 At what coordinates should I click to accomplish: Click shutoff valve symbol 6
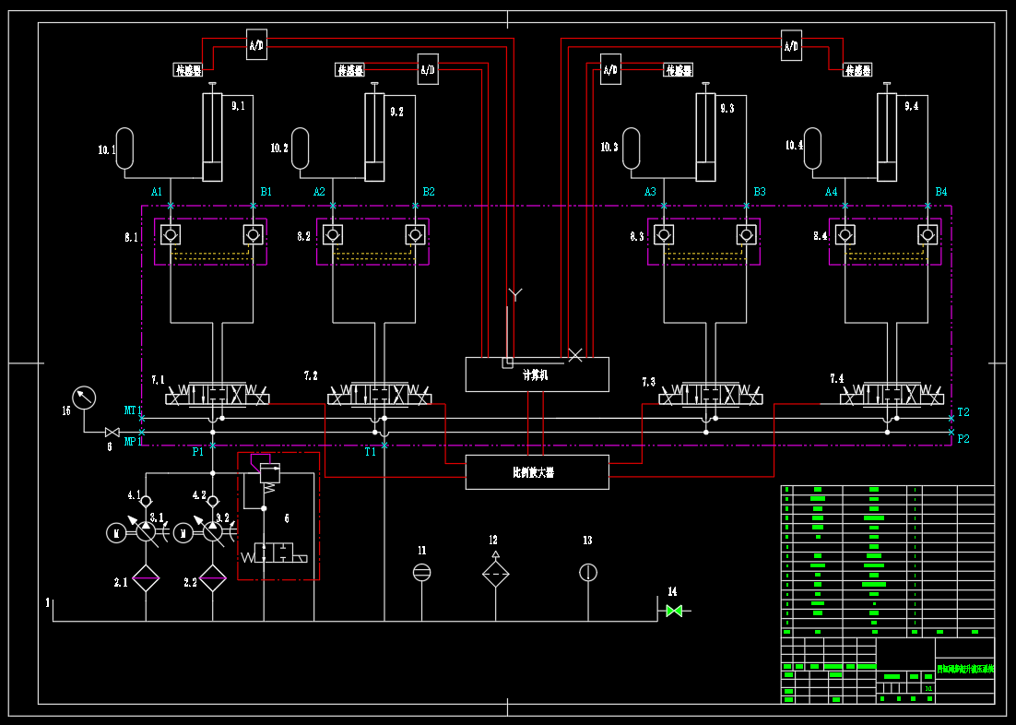coord(112,433)
